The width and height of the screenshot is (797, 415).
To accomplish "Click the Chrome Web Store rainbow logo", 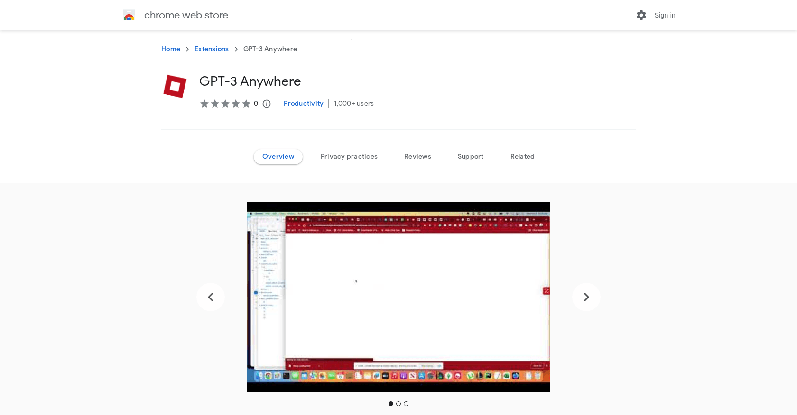I will 129,15.
